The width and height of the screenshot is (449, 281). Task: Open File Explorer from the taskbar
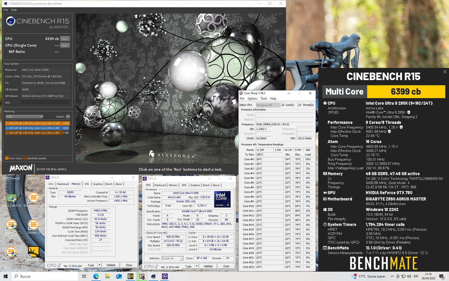107,276
